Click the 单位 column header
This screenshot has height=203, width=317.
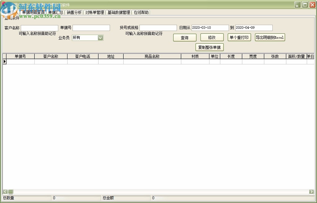tap(215, 56)
